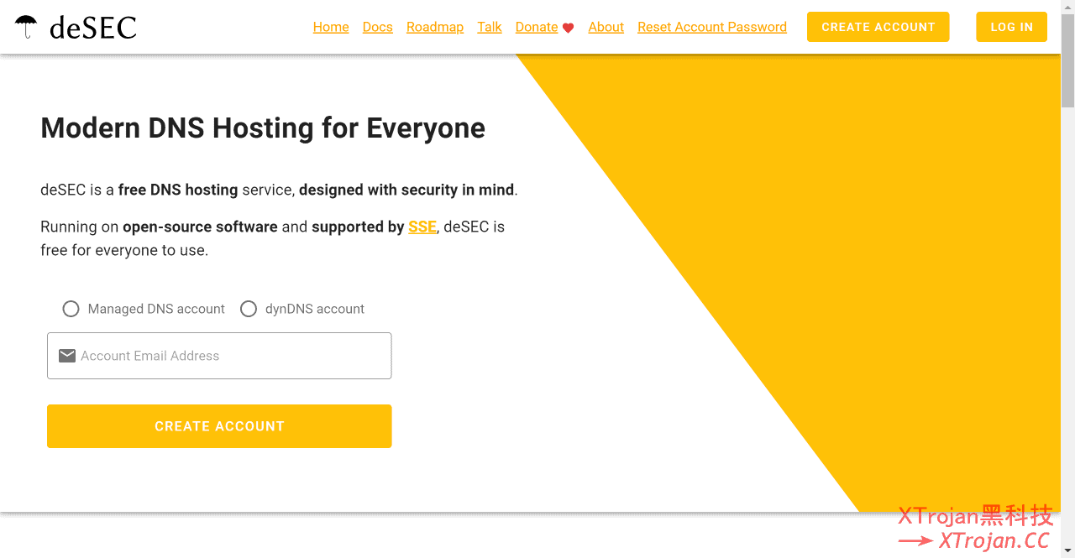Go to the Roadmap page
The image size is (1075, 558).
(434, 27)
